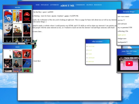Play the Yume 2kki OST YouTube video
Screen dimensions: 139x104
tap(129, 64)
